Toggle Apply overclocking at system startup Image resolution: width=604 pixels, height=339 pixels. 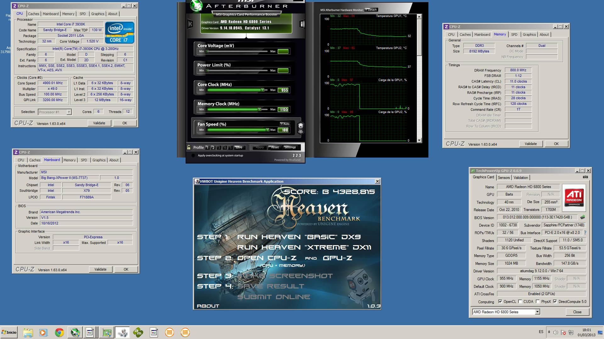point(193,155)
